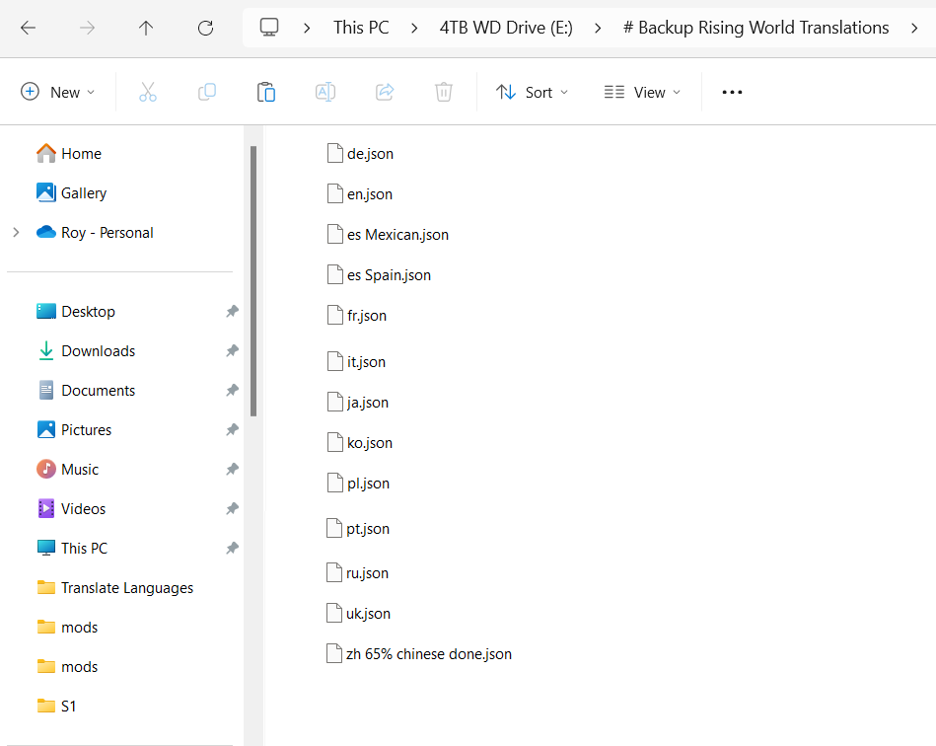Go up one folder level

click(146, 28)
